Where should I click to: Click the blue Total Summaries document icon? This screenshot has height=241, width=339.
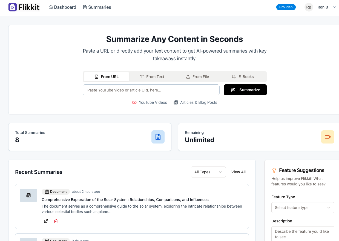point(158,137)
